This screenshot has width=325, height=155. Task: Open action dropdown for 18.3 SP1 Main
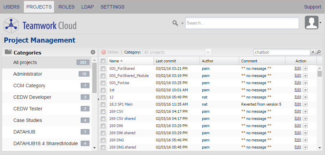(305, 104)
